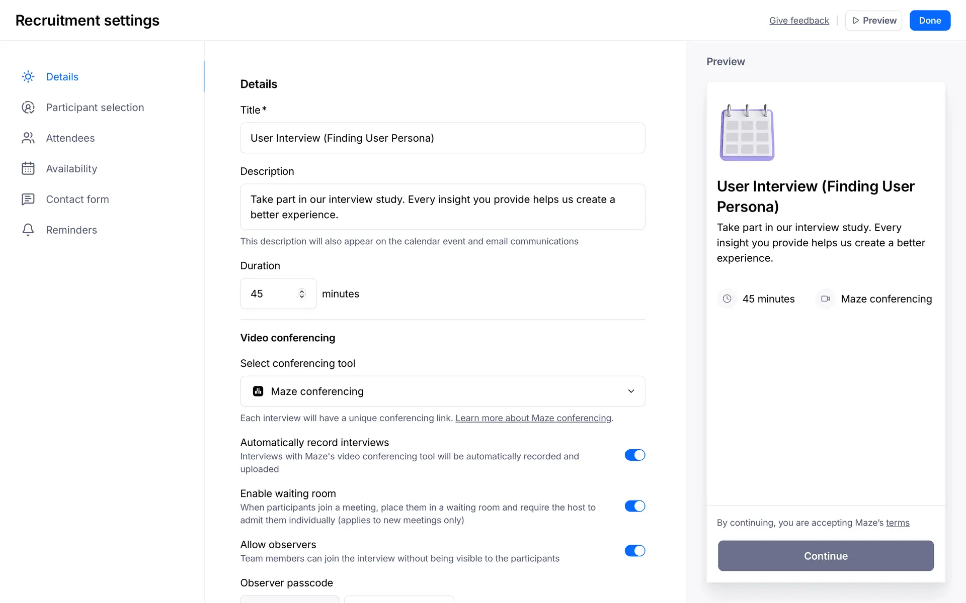Image resolution: width=966 pixels, height=603 pixels.
Task: Click the Contact form message icon
Action: pyautogui.click(x=28, y=199)
